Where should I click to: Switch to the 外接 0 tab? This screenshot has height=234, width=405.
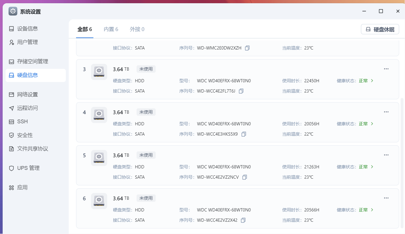click(137, 29)
